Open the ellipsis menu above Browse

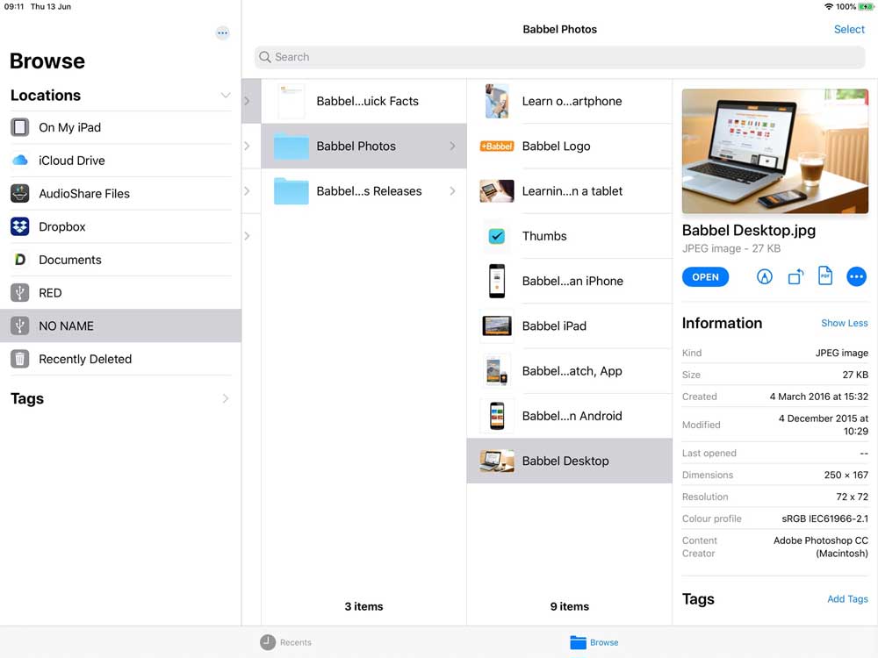[222, 33]
